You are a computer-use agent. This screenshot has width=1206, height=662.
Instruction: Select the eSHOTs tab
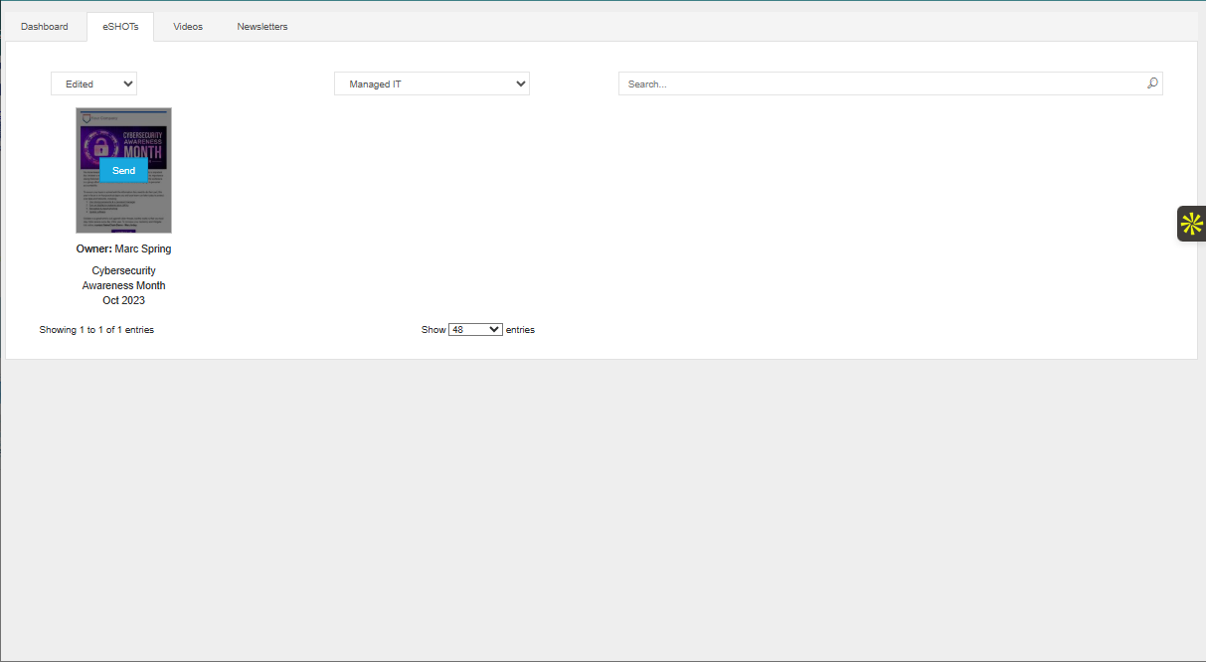(120, 27)
